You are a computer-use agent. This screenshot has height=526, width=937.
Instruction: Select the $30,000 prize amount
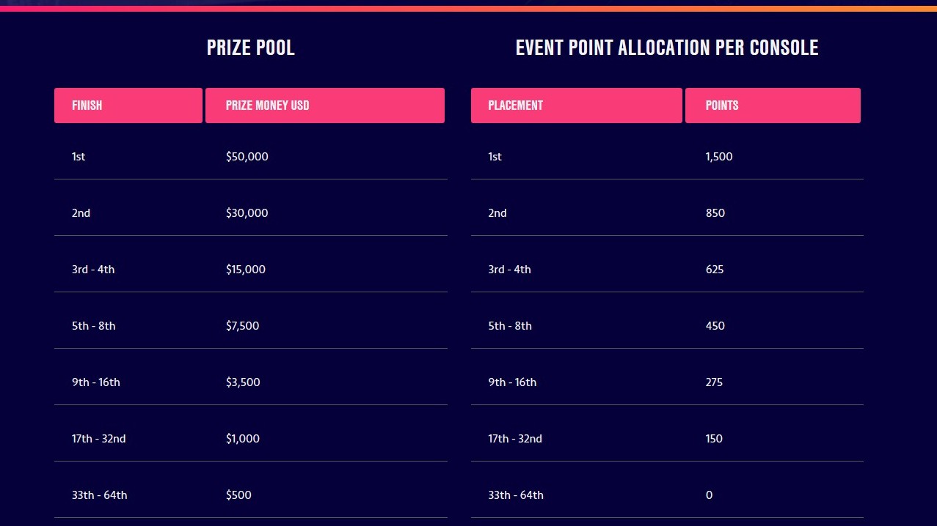coord(247,213)
